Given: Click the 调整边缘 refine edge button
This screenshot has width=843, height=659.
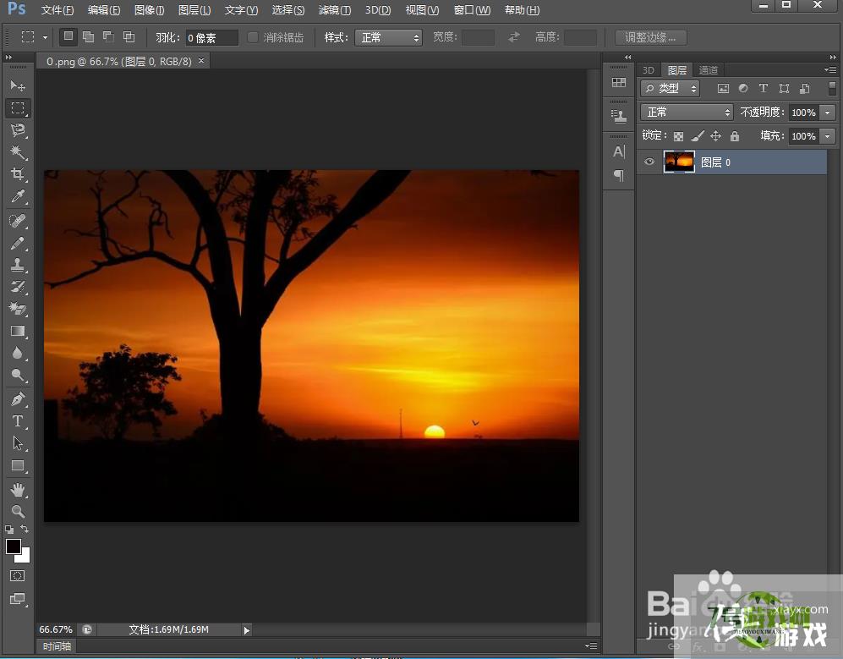Looking at the screenshot, I should (x=650, y=38).
